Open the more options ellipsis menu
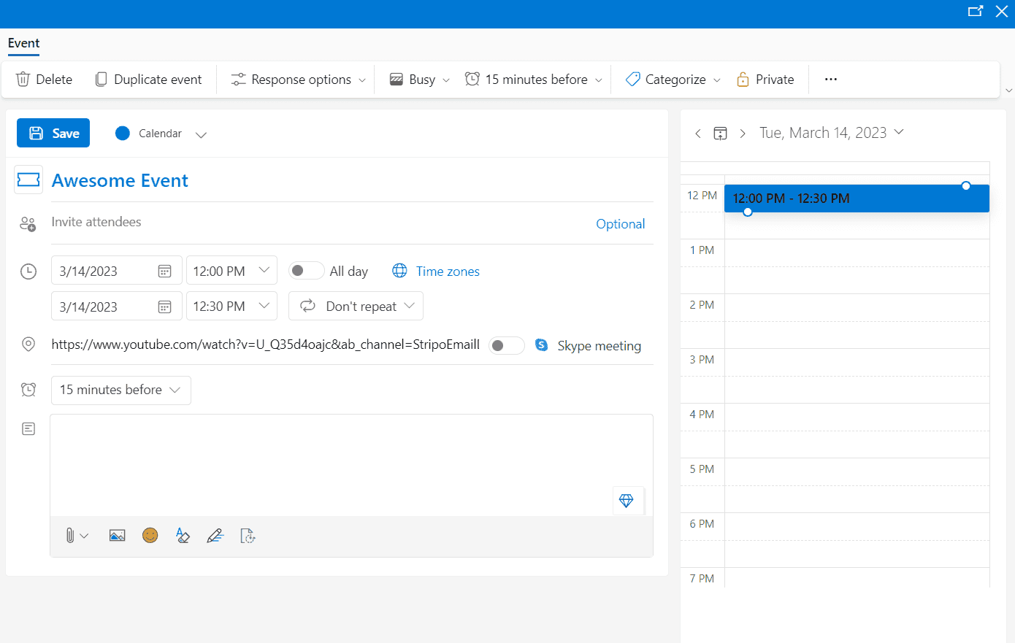Screen dimensions: 1015x643 tap(830, 79)
